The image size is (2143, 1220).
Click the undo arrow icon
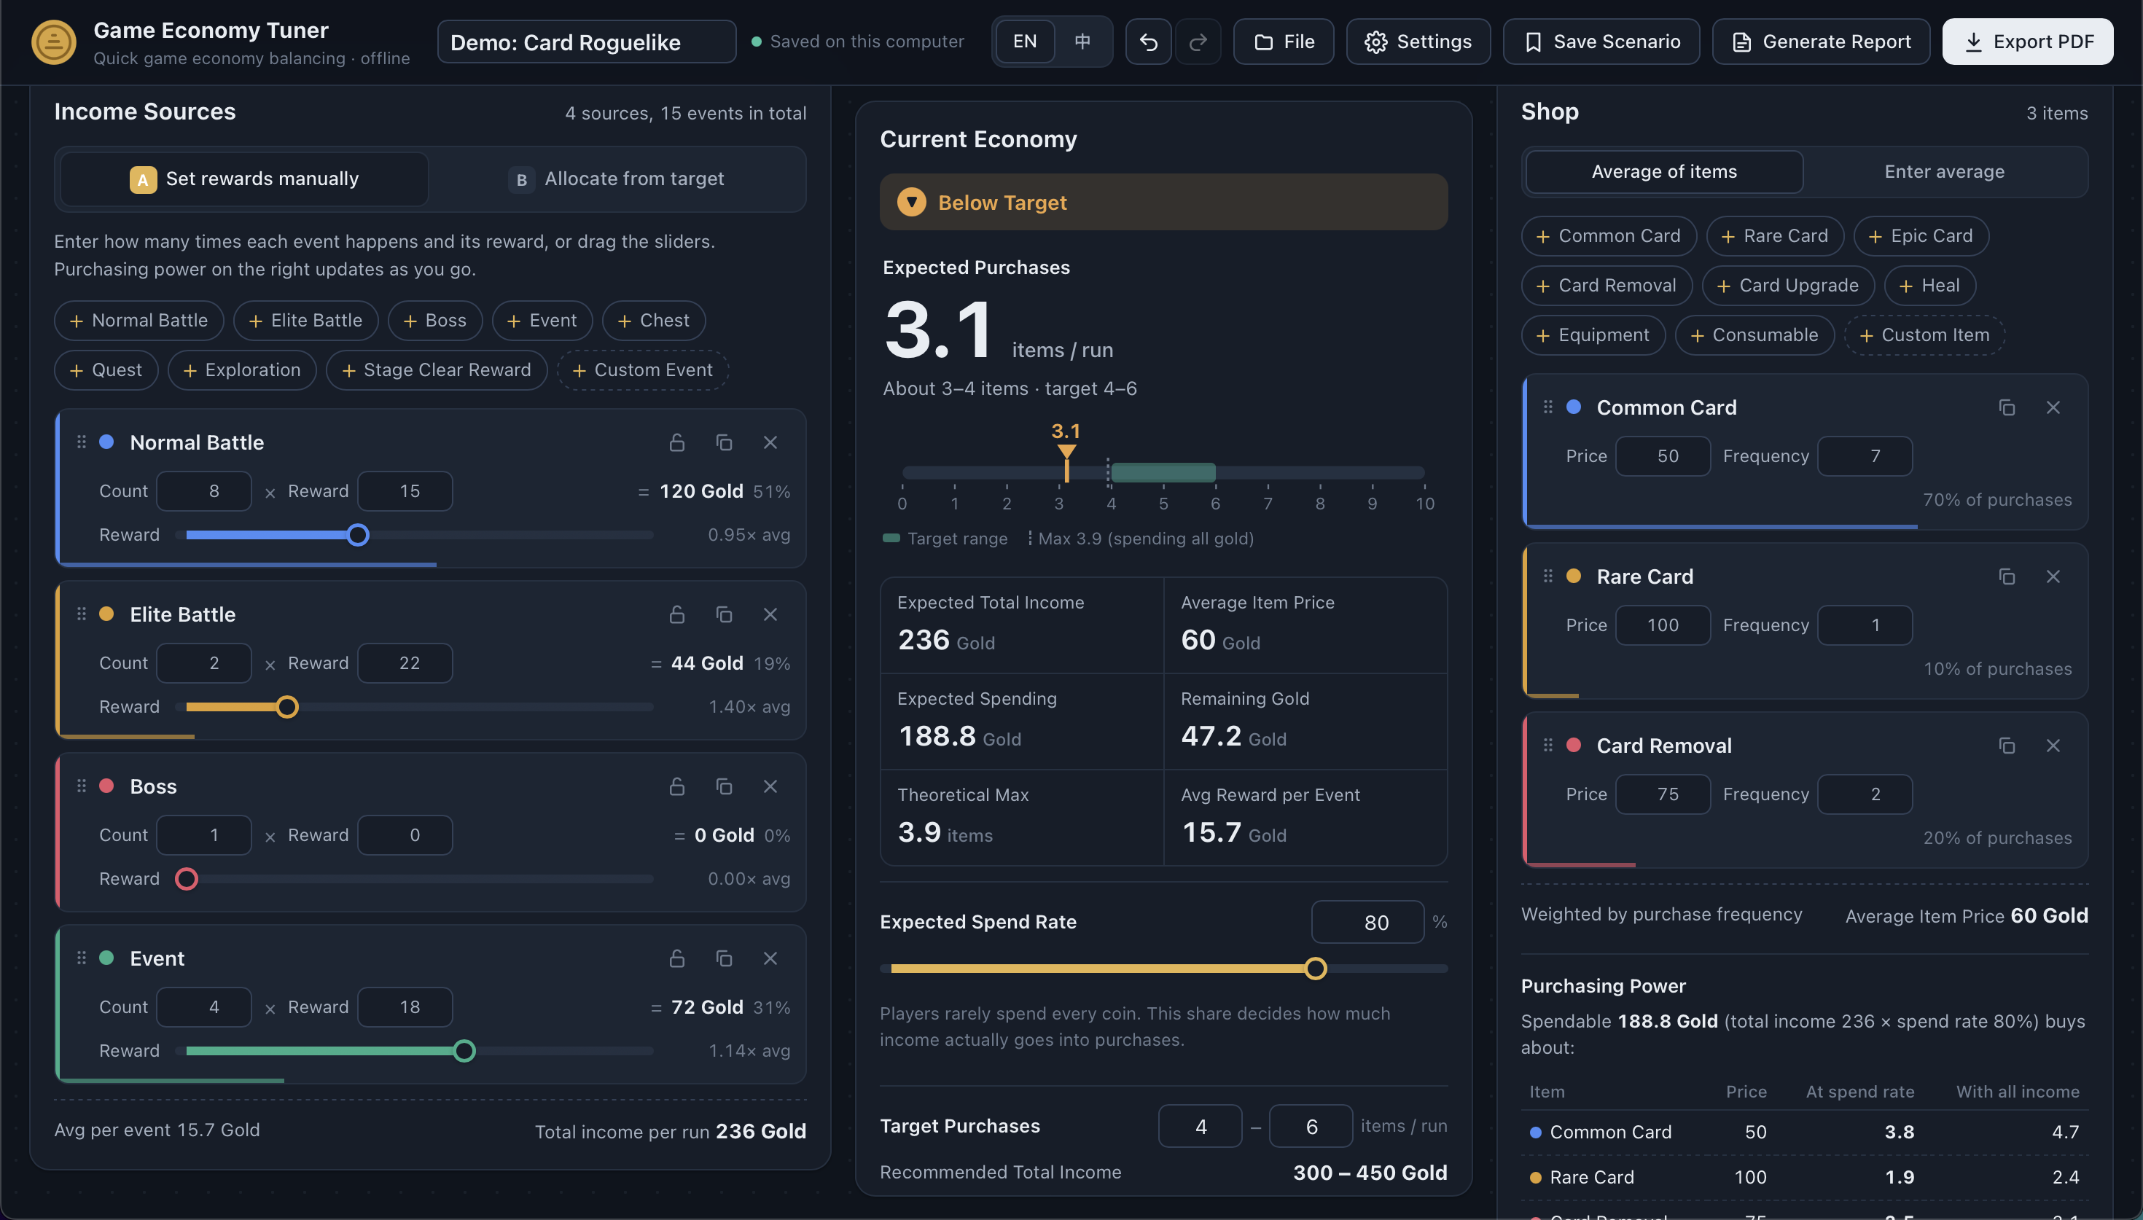coord(1148,42)
